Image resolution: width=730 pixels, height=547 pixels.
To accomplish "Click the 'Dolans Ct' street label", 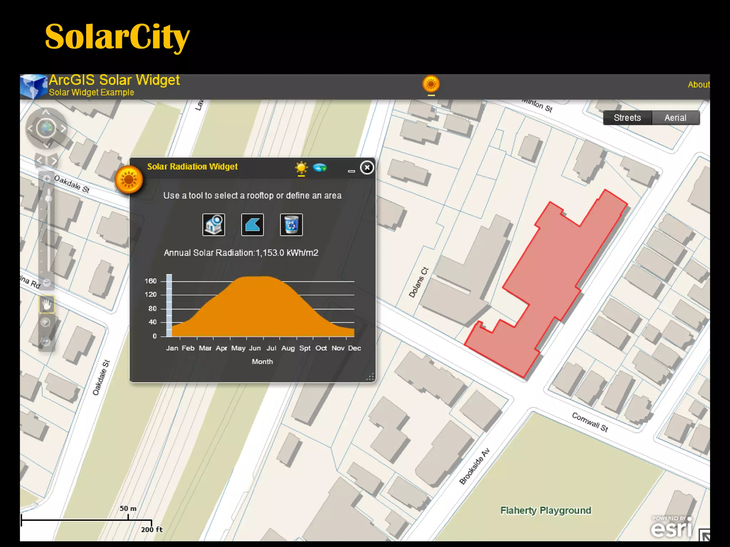I will tap(418, 282).
